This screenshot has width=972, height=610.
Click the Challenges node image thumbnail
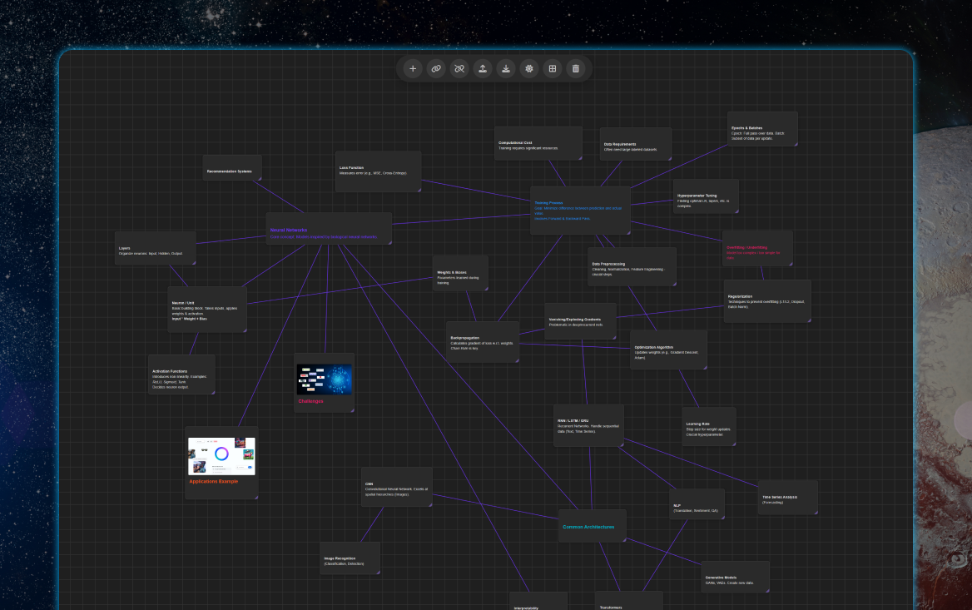coord(325,379)
